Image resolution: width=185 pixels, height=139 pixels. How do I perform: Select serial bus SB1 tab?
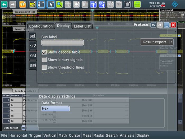tap(33, 36)
